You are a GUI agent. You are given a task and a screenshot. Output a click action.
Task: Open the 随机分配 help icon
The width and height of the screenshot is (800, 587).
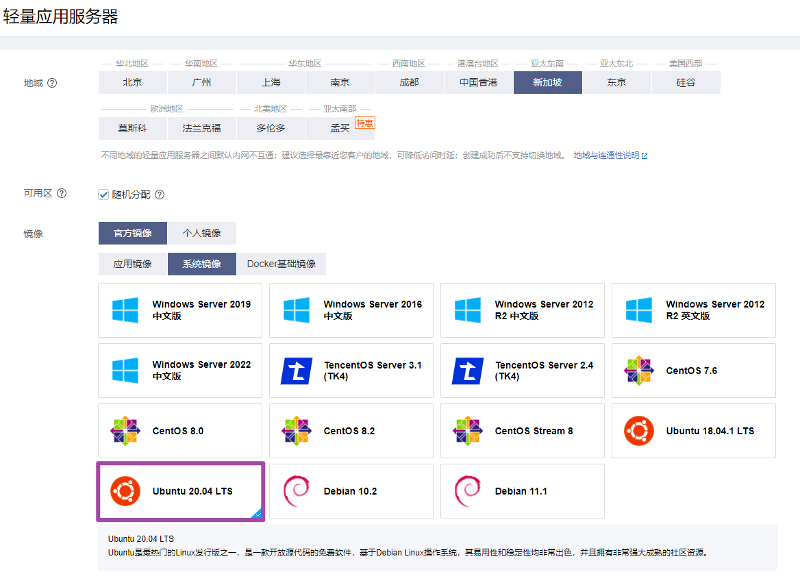coord(159,194)
